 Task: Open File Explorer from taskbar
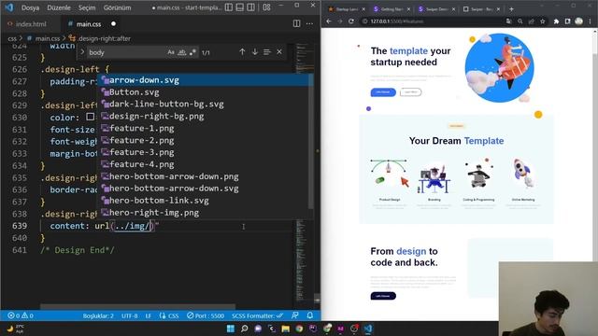(285, 329)
